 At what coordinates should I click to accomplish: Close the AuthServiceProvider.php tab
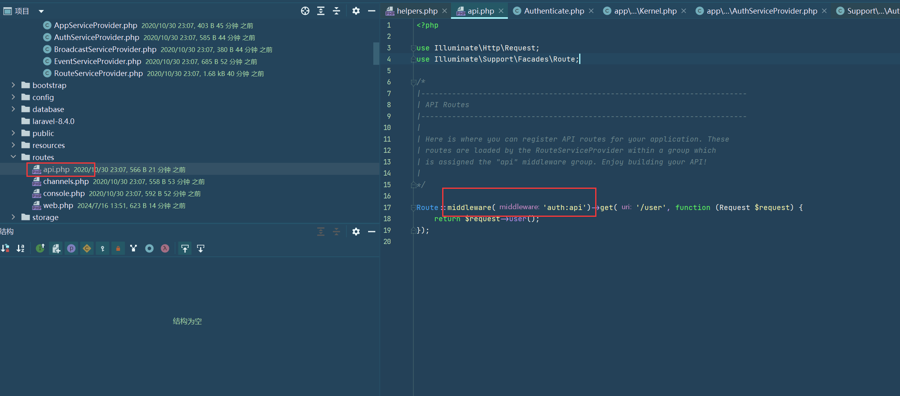pos(824,11)
